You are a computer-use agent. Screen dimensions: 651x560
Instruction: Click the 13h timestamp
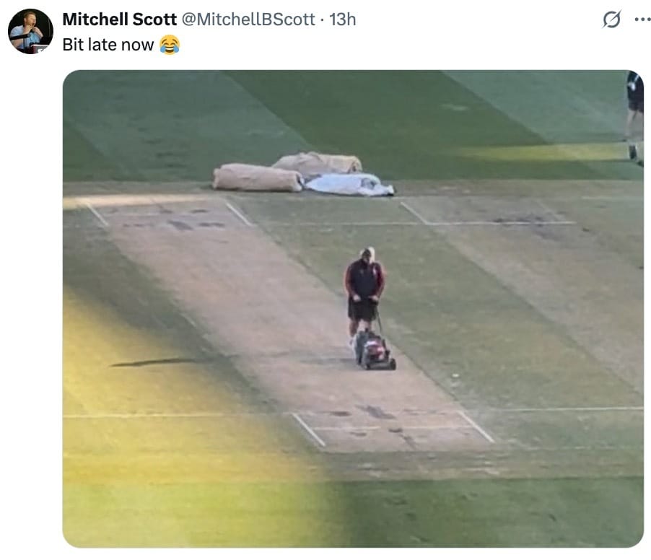[343, 19]
